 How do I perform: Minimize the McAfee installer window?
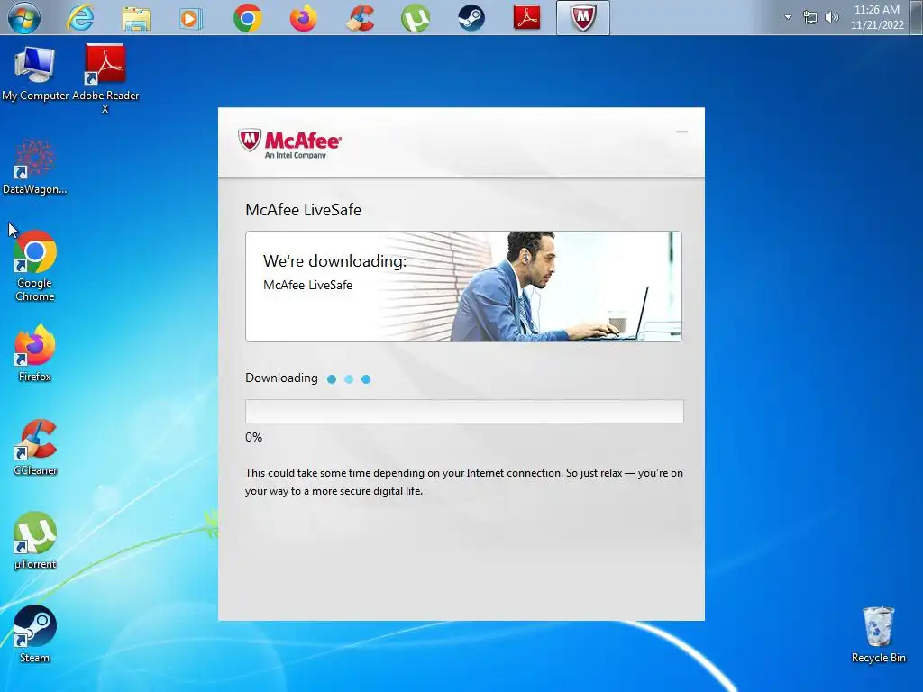[681, 132]
